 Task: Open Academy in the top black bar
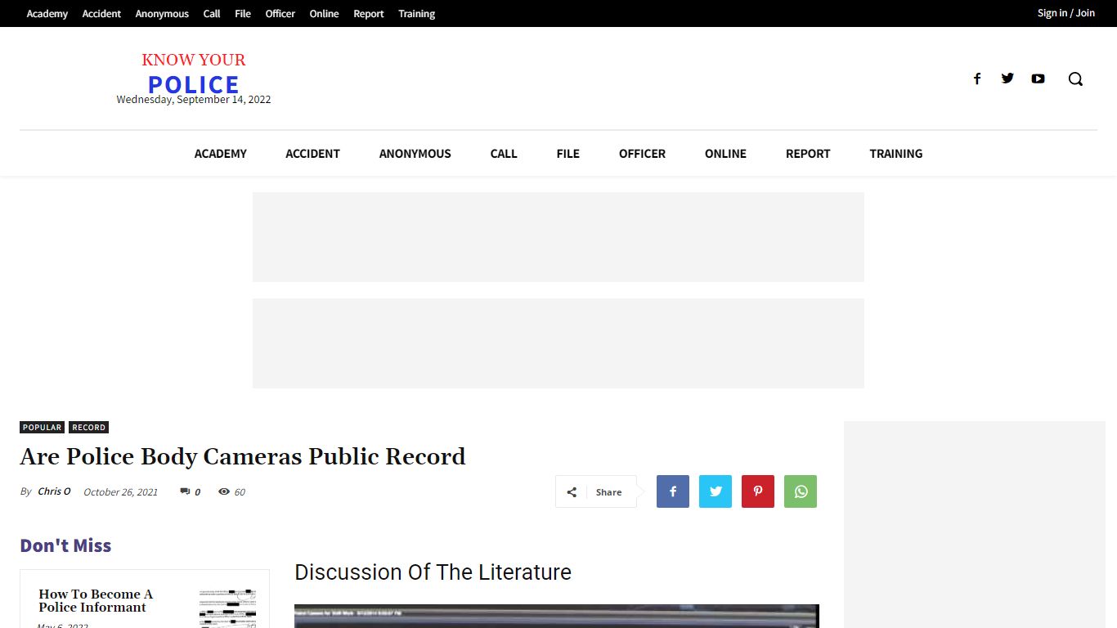[47, 14]
